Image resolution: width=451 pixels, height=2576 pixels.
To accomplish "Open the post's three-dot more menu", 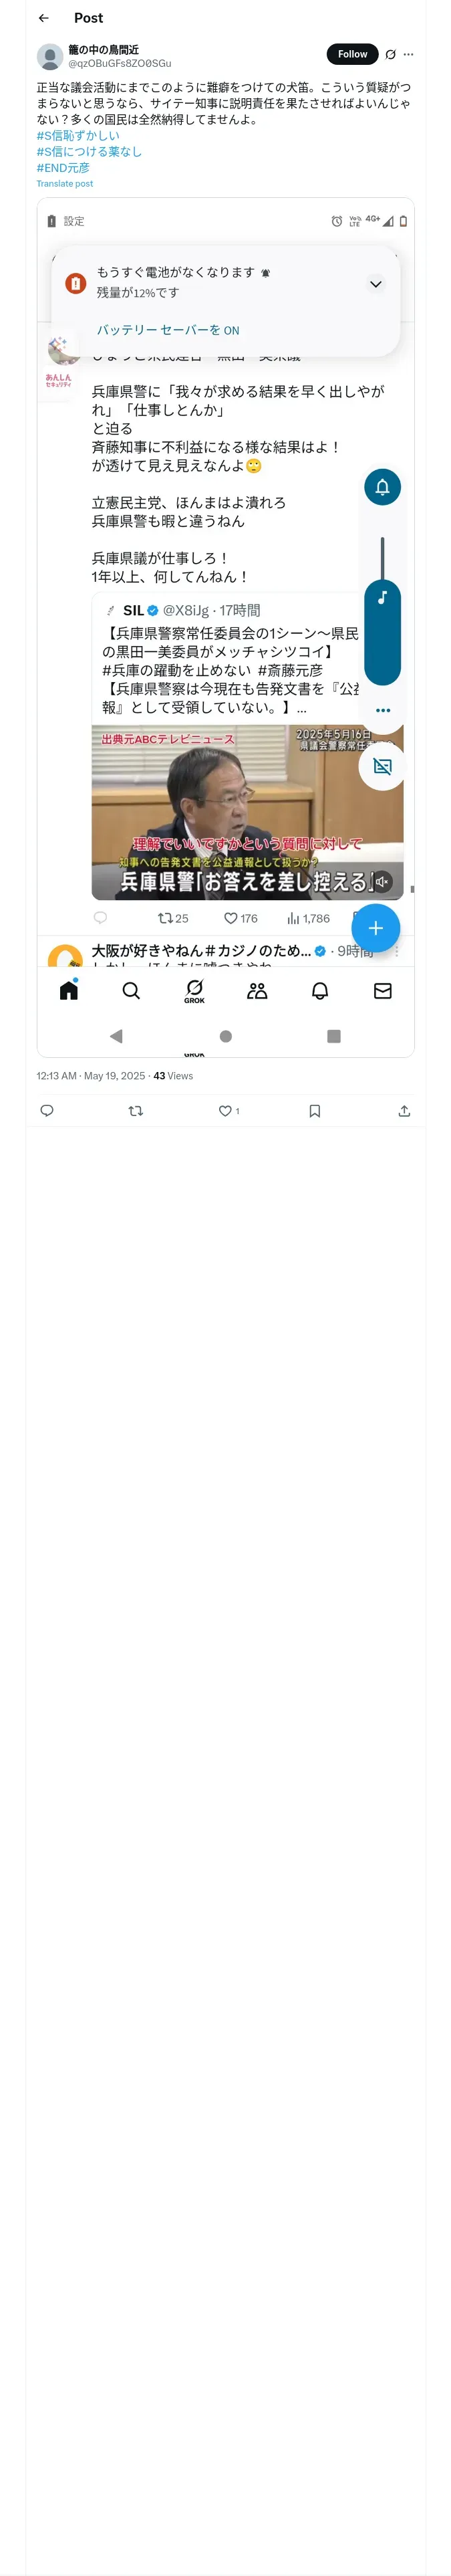I will tap(408, 54).
